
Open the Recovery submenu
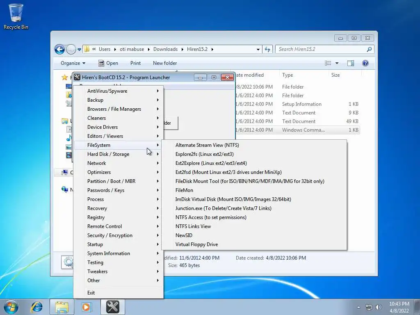[x=118, y=208]
